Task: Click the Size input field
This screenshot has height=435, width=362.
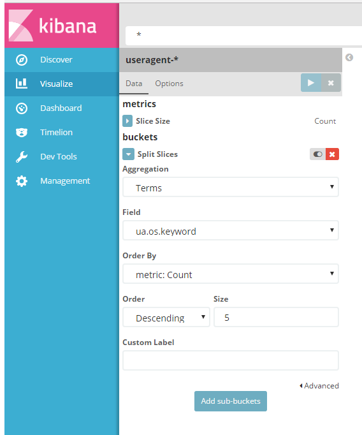Action: tap(276, 317)
